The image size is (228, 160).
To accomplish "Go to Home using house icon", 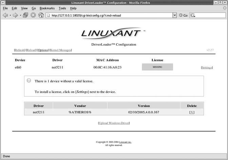I will (41, 15).
